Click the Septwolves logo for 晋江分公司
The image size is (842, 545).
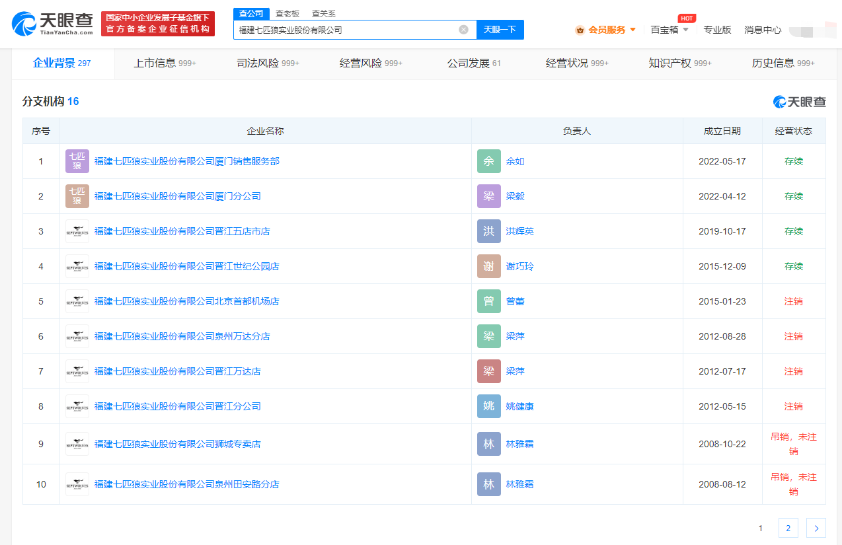[77, 406]
